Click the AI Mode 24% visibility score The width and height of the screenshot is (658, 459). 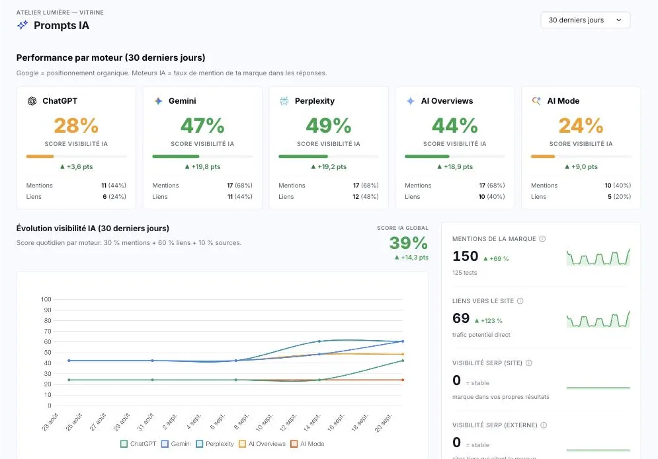click(581, 125)
